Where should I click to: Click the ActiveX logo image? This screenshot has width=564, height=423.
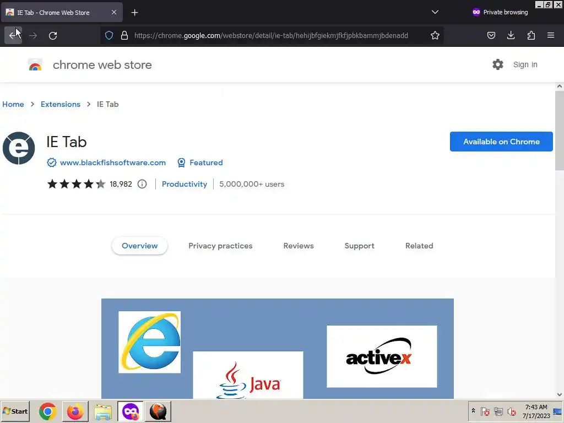pyautogui.click(x=382, y=356)
